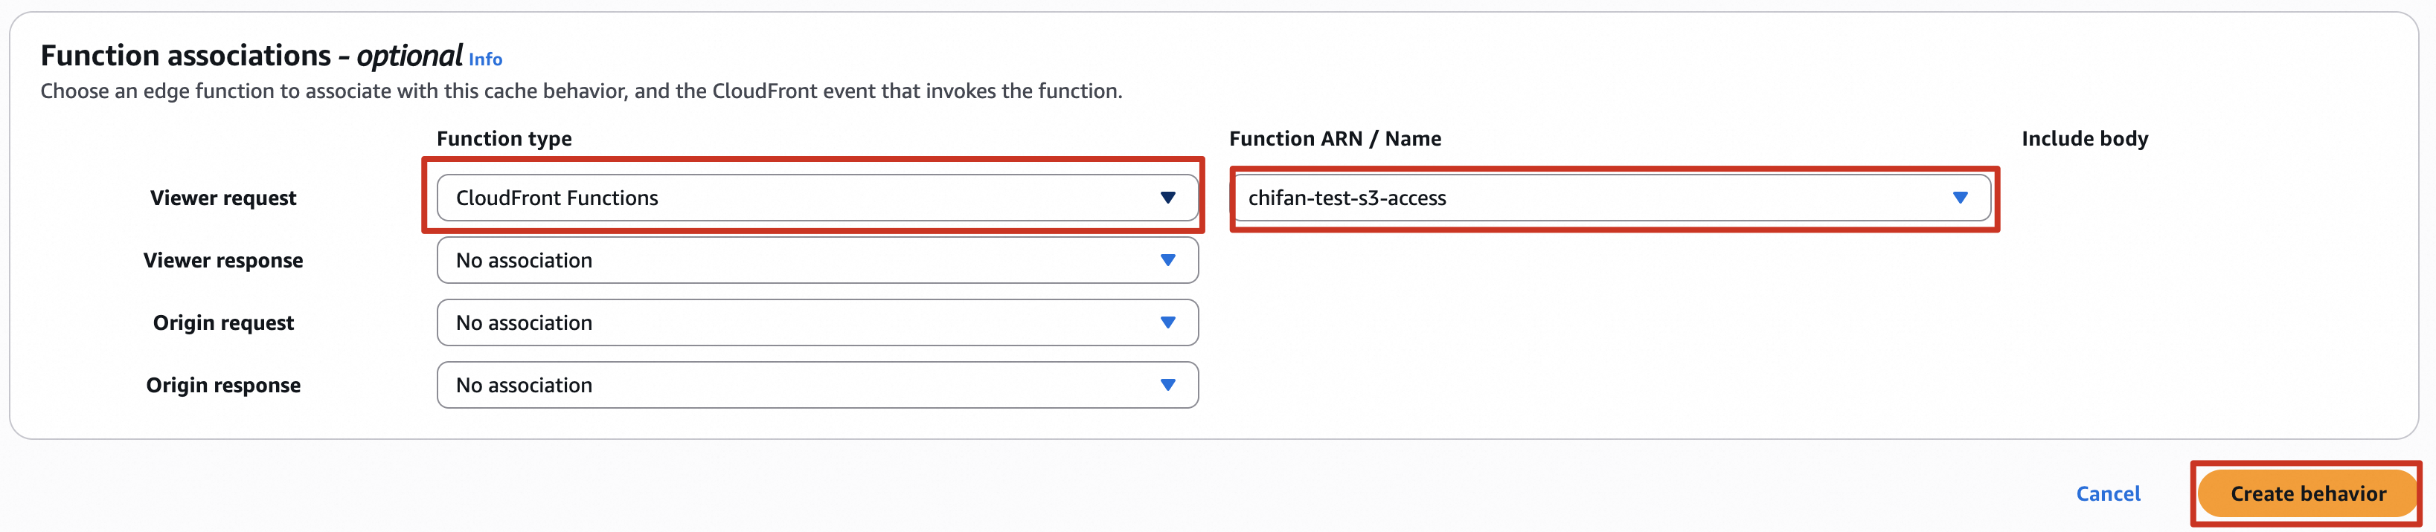Open the Function ARN / Name dropdown
Viewport: 2436px width, 532px height.
pos(1612,198)
